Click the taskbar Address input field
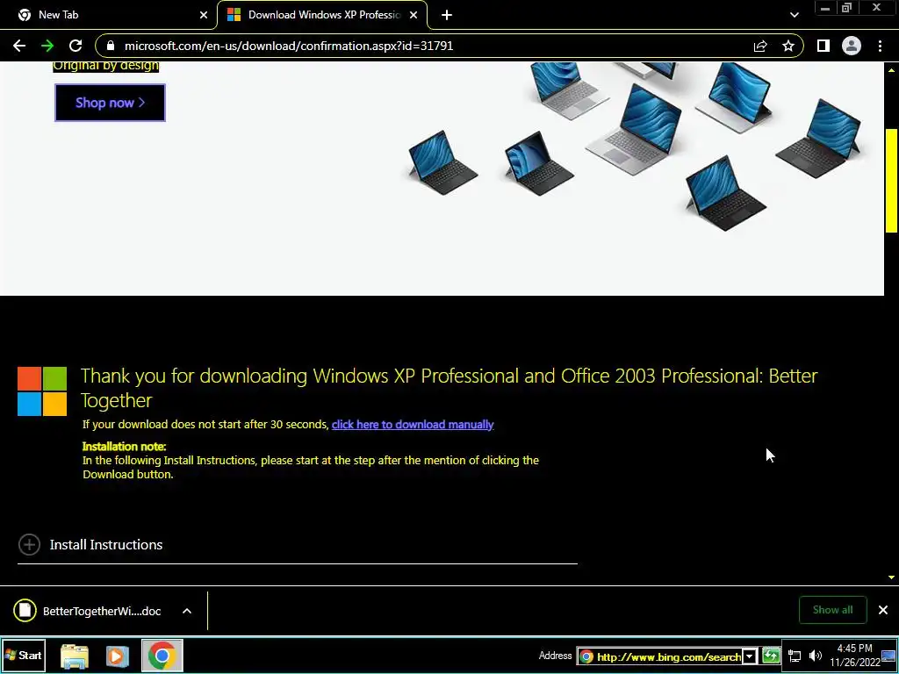 pos(660,656)
